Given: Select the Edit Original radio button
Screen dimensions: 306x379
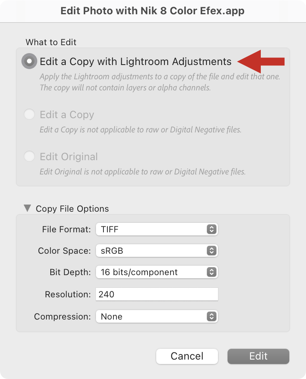Looking at the screenshot, I should (29, 156).
